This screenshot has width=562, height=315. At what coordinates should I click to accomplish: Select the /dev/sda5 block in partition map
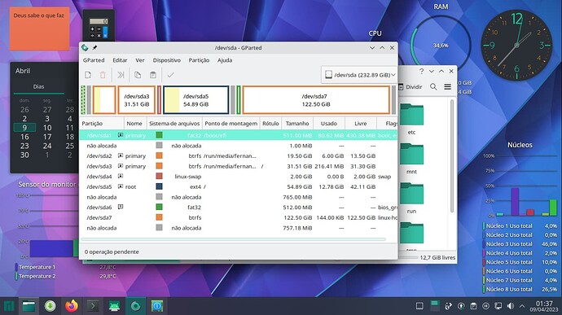[196, 100]
